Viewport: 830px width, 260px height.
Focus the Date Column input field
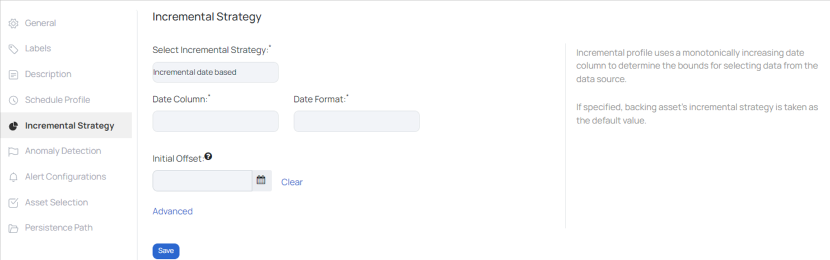(x=215, y=121)
